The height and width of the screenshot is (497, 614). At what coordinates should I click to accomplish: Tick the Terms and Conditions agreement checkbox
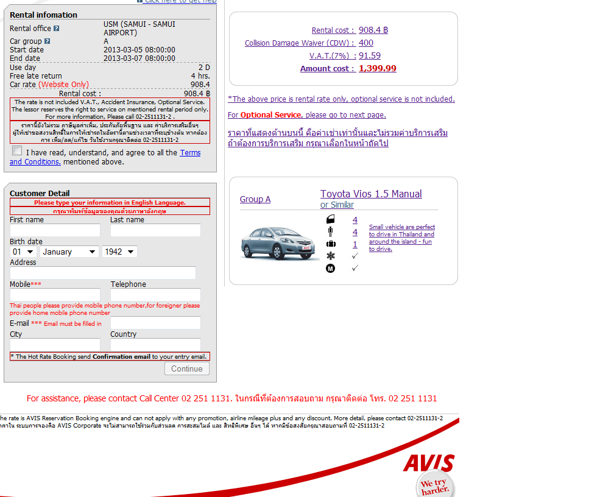17,151
